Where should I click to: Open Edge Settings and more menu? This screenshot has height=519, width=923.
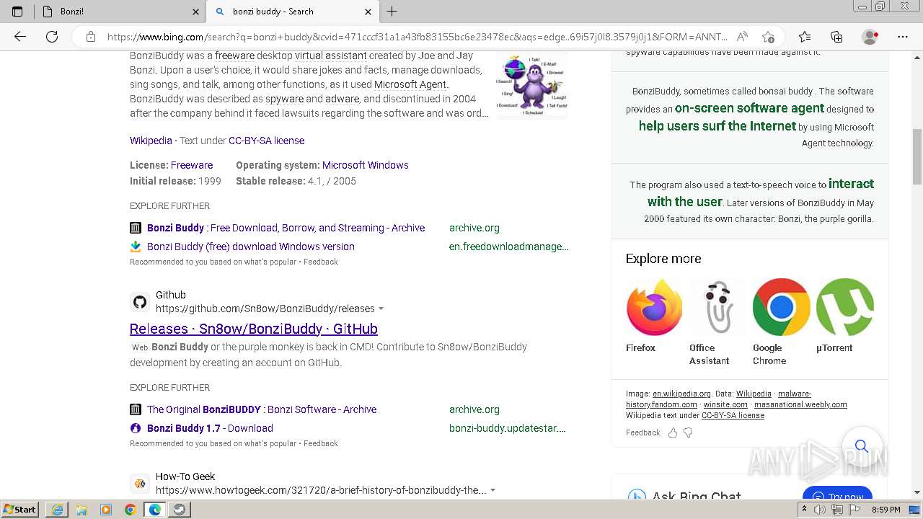coord(903,37)
